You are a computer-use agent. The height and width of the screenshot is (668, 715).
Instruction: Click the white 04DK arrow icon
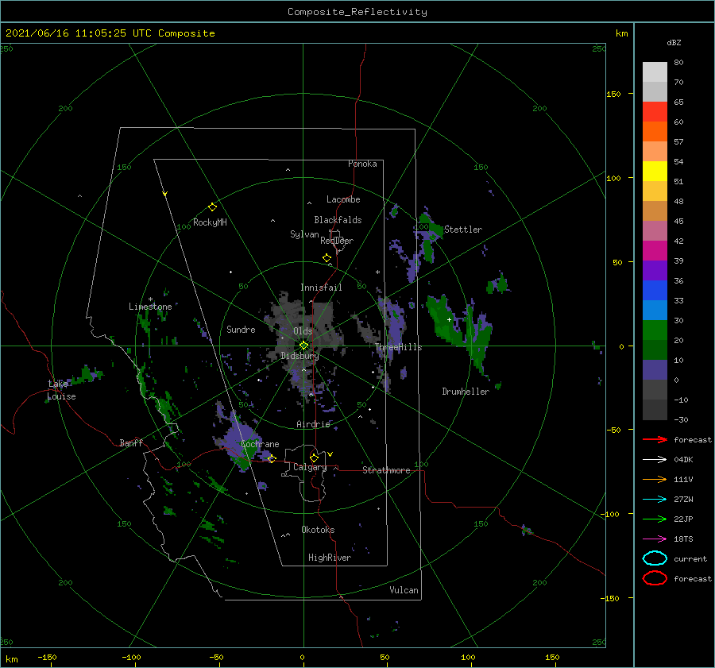coord(655,459)
